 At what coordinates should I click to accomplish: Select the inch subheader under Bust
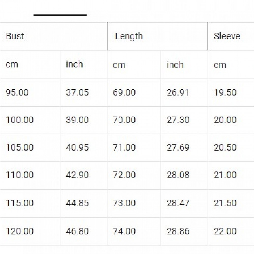pos(74,64)
